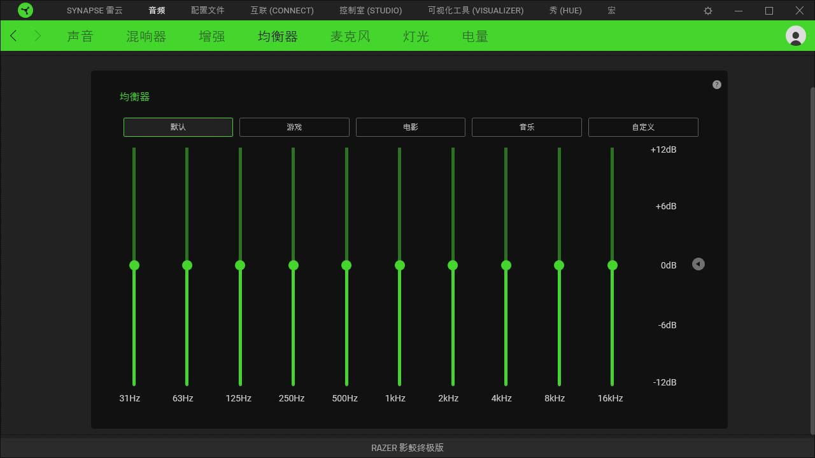Screen dimensions: 815x458
Task: Click the 31Hz slider handle
Action: pos(134,265)
